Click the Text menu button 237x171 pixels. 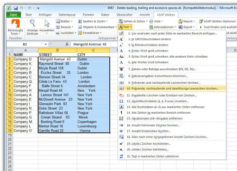coord(125,27)
